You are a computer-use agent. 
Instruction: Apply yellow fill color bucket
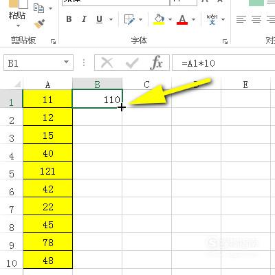click(159, 19)
